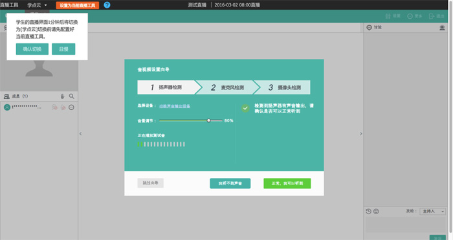Click the 正在播放测试音 label

(x=151, y=135)
